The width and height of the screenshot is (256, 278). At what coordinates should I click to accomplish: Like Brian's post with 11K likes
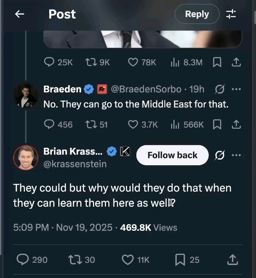pyautogui.click(x=128, y=260)
